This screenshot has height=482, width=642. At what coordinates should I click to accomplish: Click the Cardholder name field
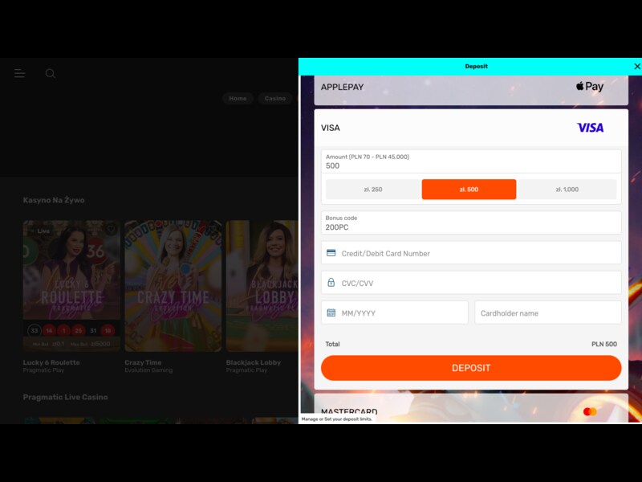pos(548,313)
